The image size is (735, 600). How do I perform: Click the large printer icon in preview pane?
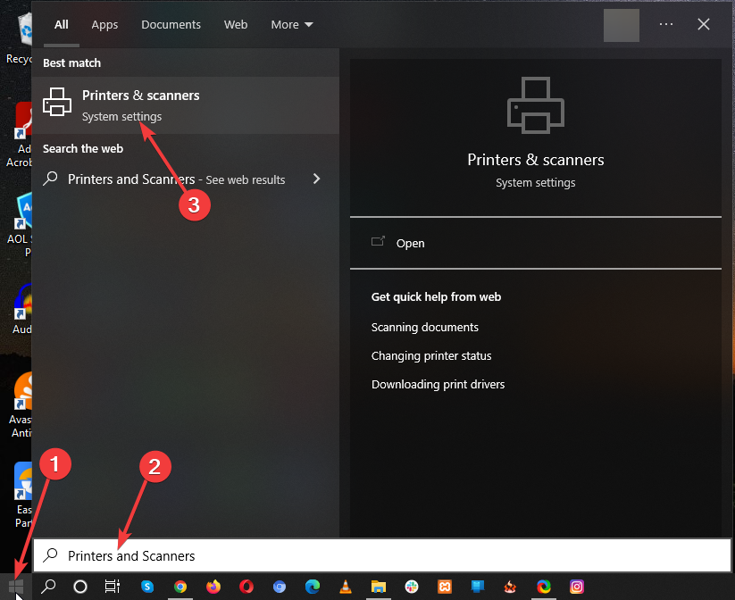pos(536,105)
